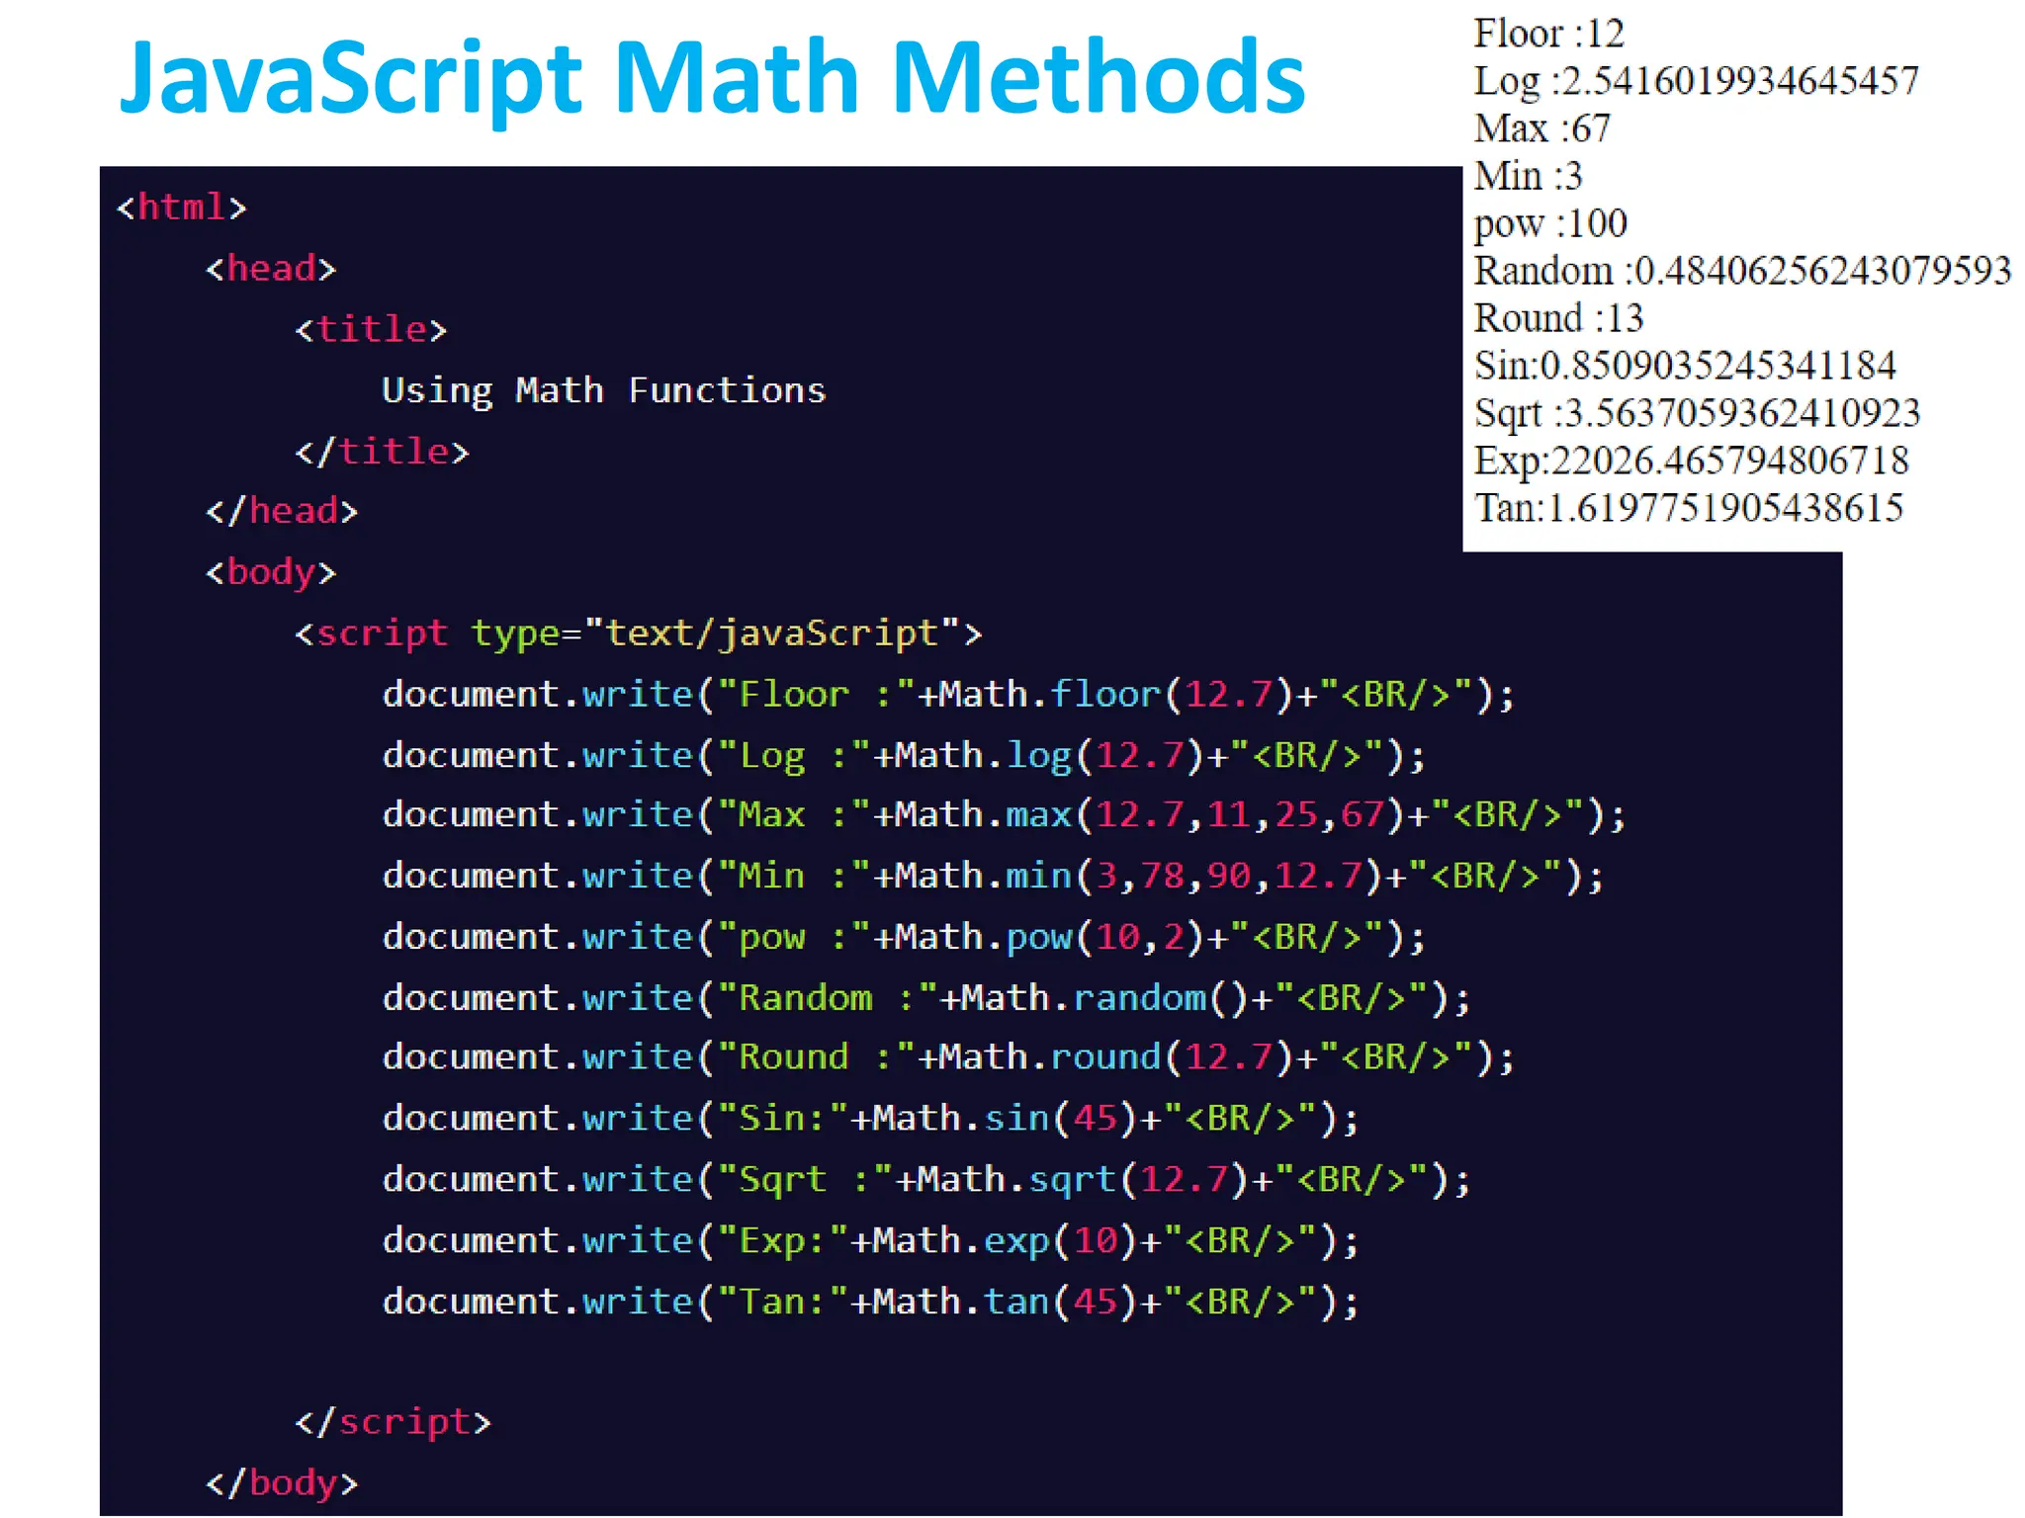Click the script type="text/javaScript" line
Screen dimensions: 2025x1518
pos(639,633)
